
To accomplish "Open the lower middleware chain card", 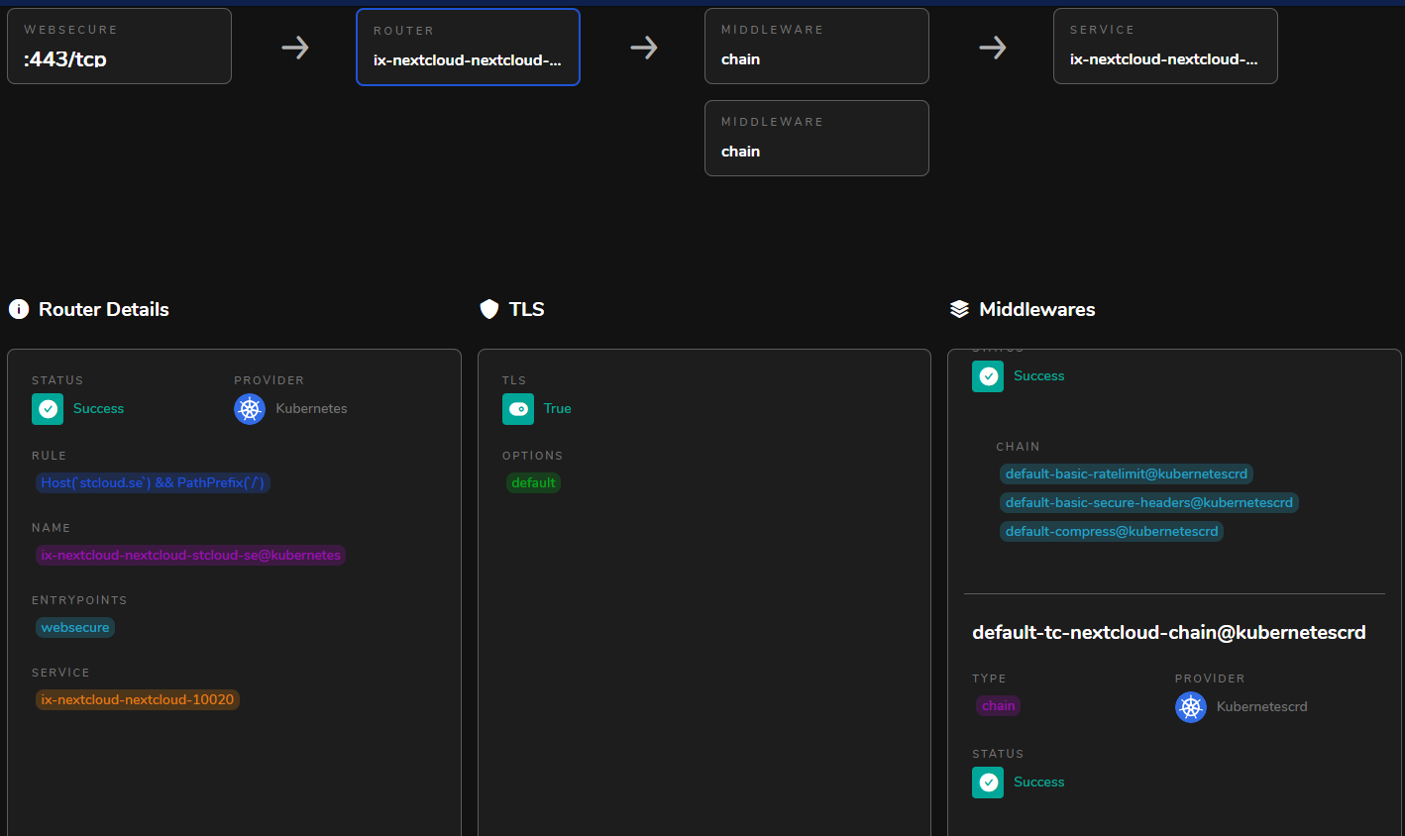I will pos(816,138).
